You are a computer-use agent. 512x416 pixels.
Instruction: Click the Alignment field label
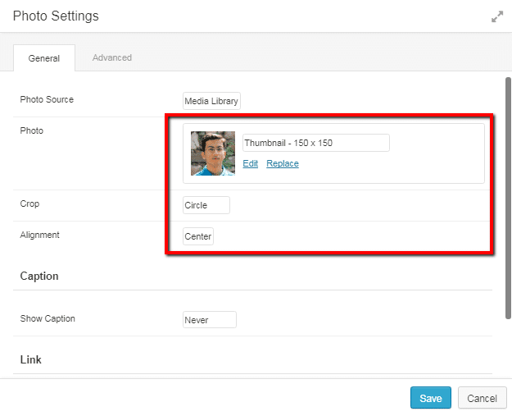[x=42, y=235]
